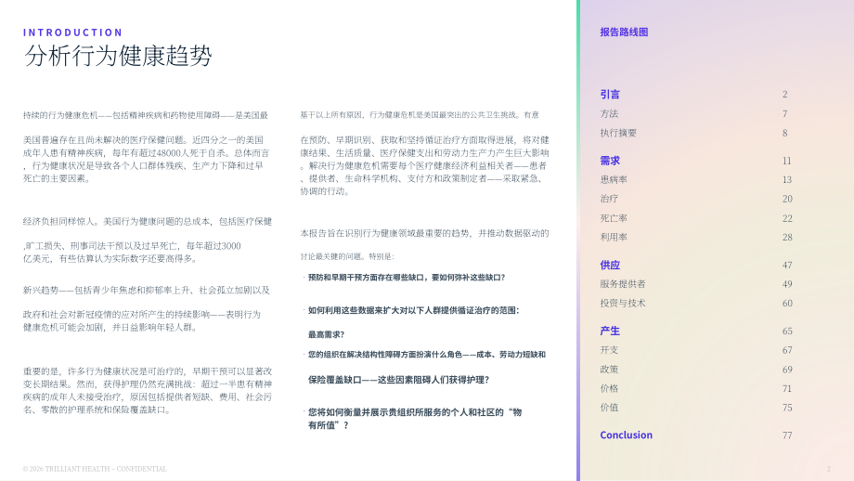Select 治疗 in the table of contents
854x481 pixels.
click(x=609, y=199)
